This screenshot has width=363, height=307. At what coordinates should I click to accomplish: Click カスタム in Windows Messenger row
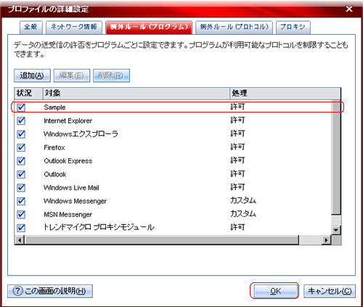243,200
